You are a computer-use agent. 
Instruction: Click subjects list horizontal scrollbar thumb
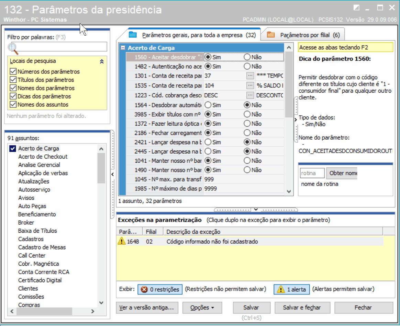point(44,311)
